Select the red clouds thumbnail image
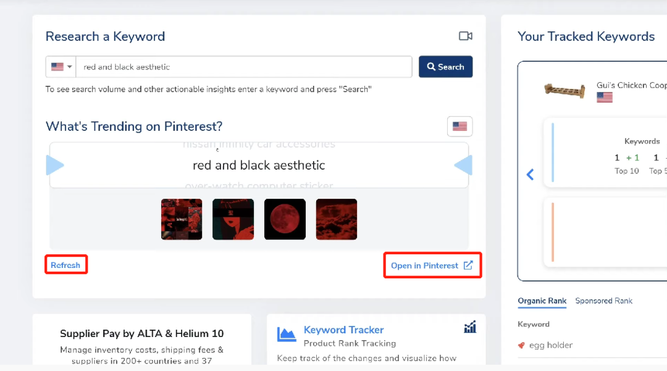The image size is (667, 371). pyautogui.click(x=337, y=219)
